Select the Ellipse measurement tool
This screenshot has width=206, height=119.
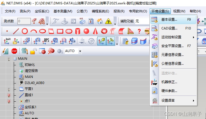(x=42, y=31)
